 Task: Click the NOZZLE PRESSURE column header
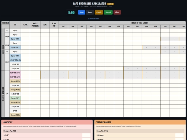click(35, 25)
